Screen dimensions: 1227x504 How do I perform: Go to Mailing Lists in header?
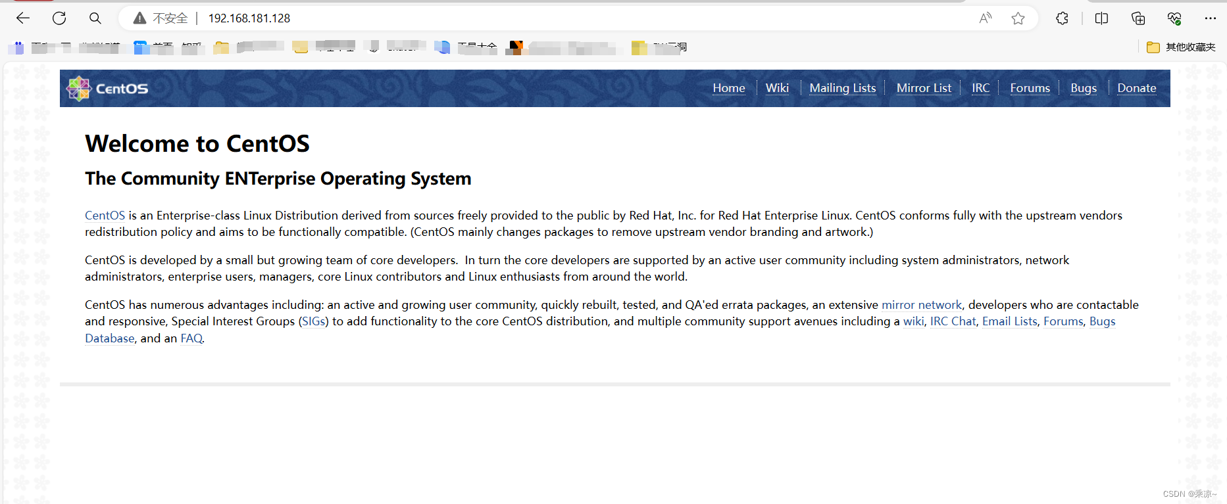coord(843,88)
